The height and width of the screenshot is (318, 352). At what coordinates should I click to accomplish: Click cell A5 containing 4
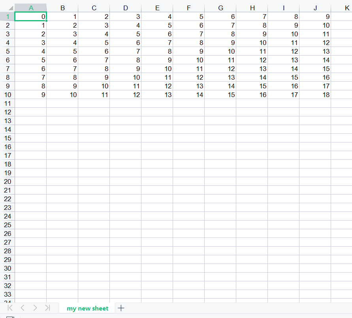(31, 51)
